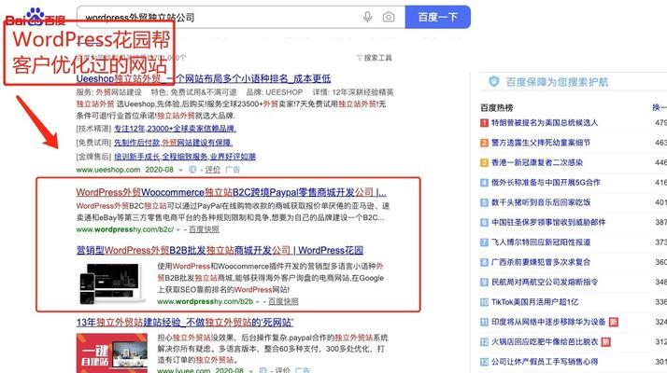
Task: Click rank badge 7 in 百度热榜
Action: coord(484,242)
